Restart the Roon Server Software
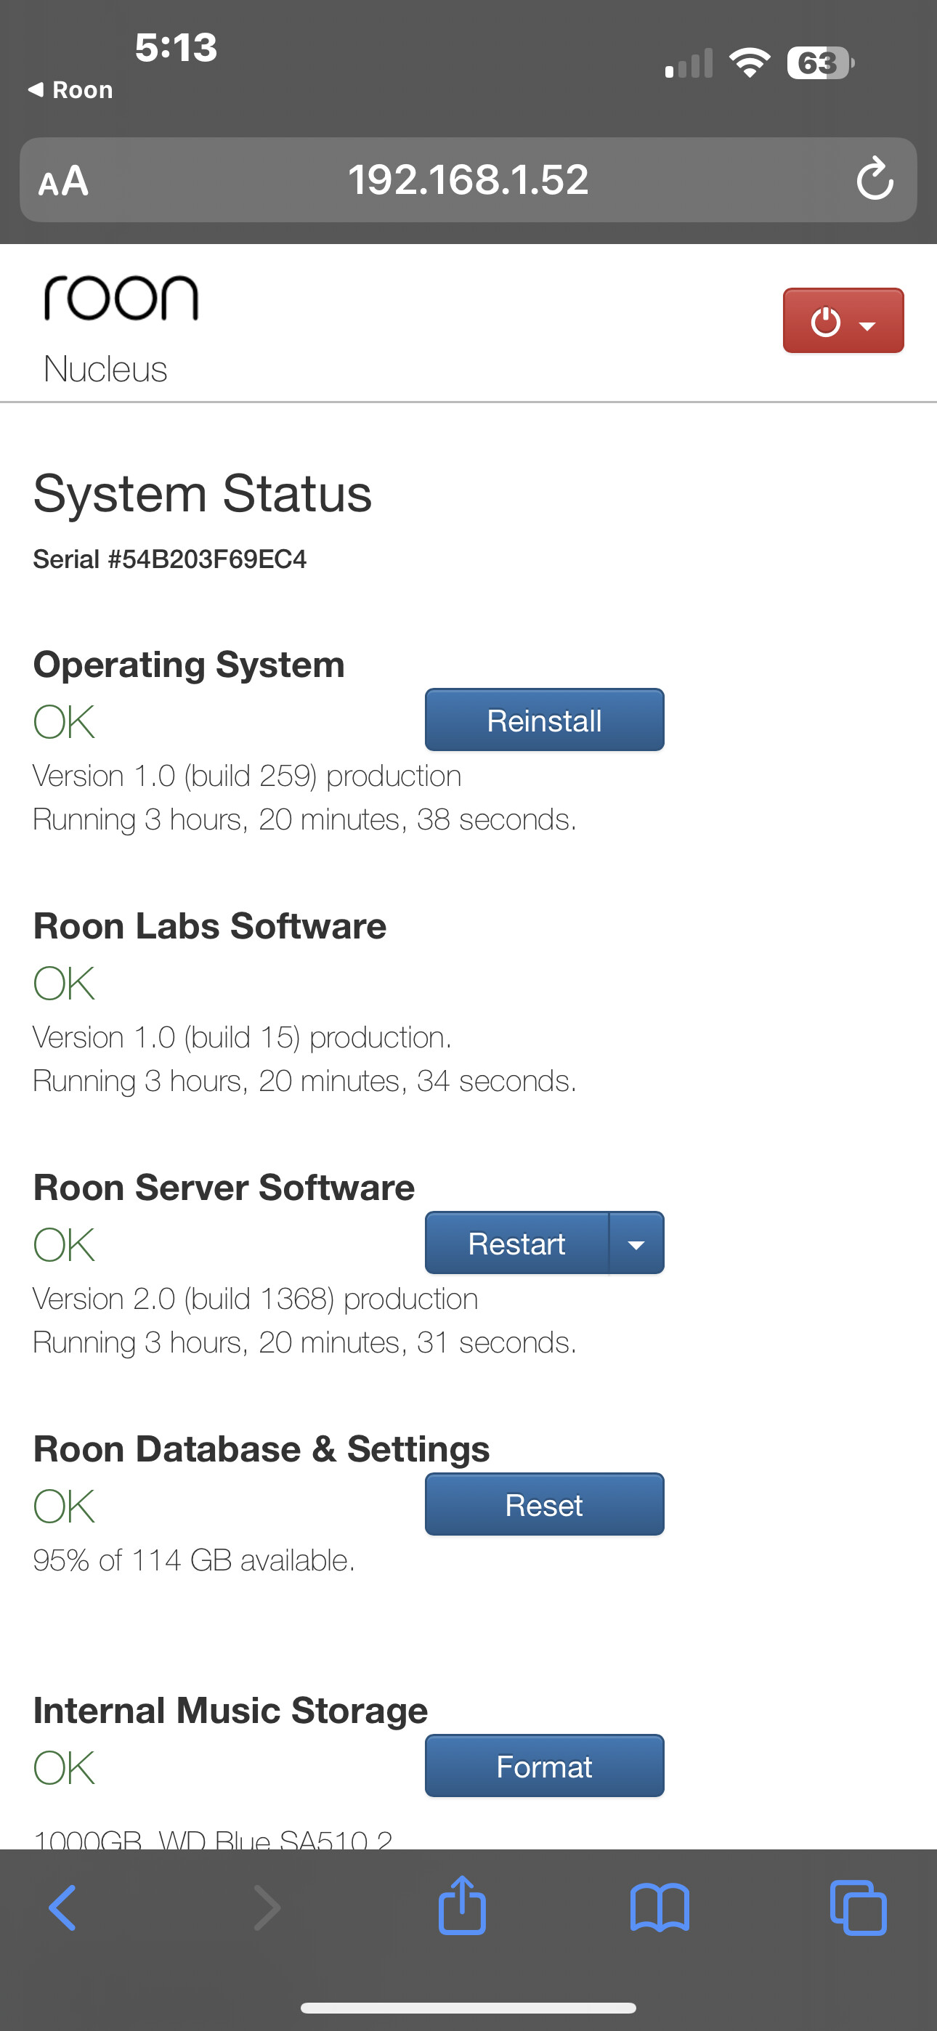 516,1244
